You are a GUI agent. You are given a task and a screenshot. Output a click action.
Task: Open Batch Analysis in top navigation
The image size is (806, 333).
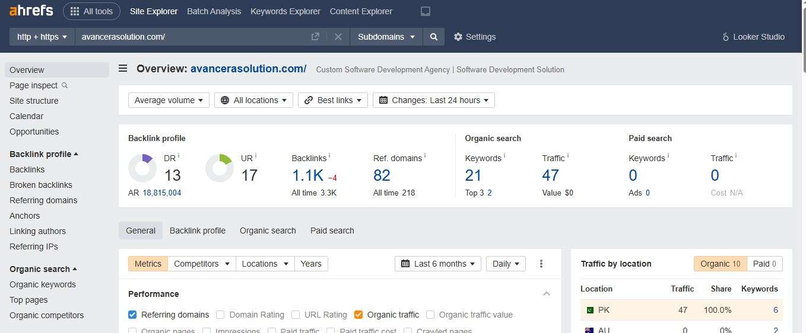[x=214, y=11]
